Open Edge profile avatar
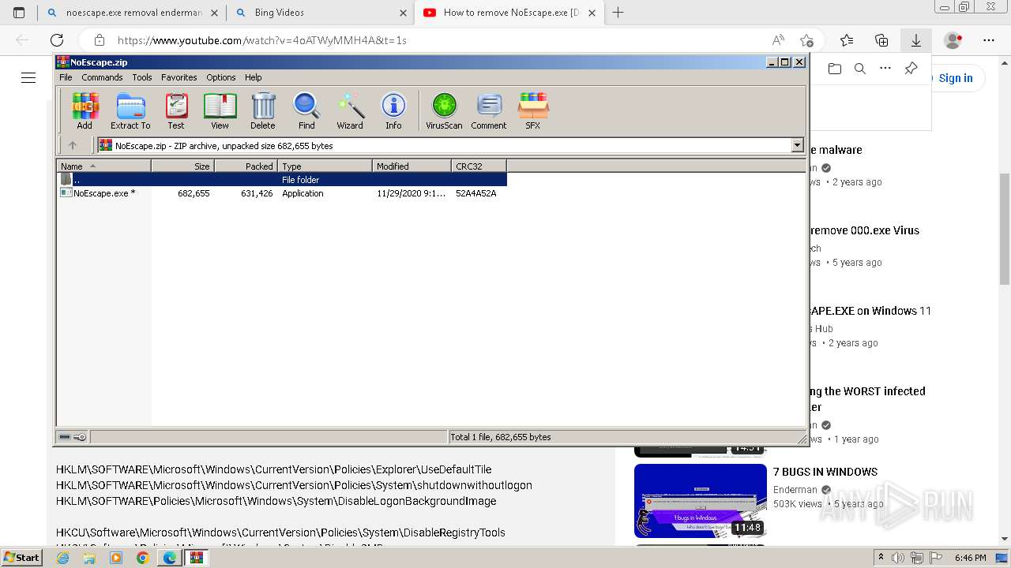1011x568 pixels. click(x=953, y=40)
